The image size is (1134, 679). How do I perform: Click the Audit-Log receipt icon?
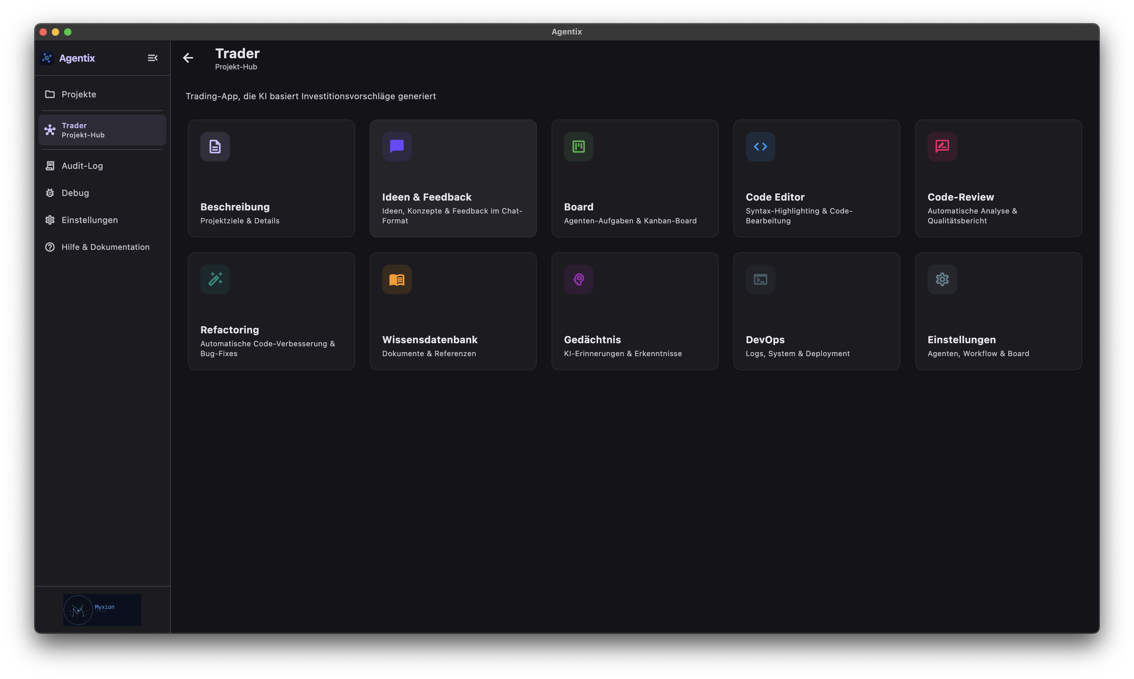[50, 166]
